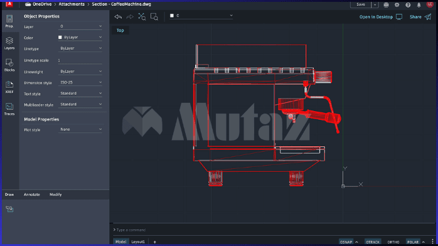Open the toolbar layer 0 dropdown
438x246 pixels.
click(201, 16)
